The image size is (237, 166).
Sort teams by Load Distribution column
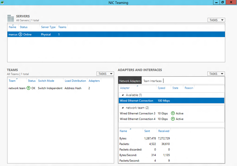pos(75,81)
